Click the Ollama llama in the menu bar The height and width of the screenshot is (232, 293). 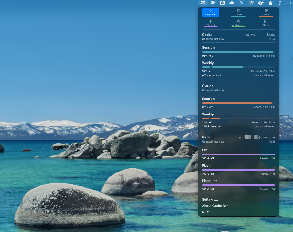[270, 3]
